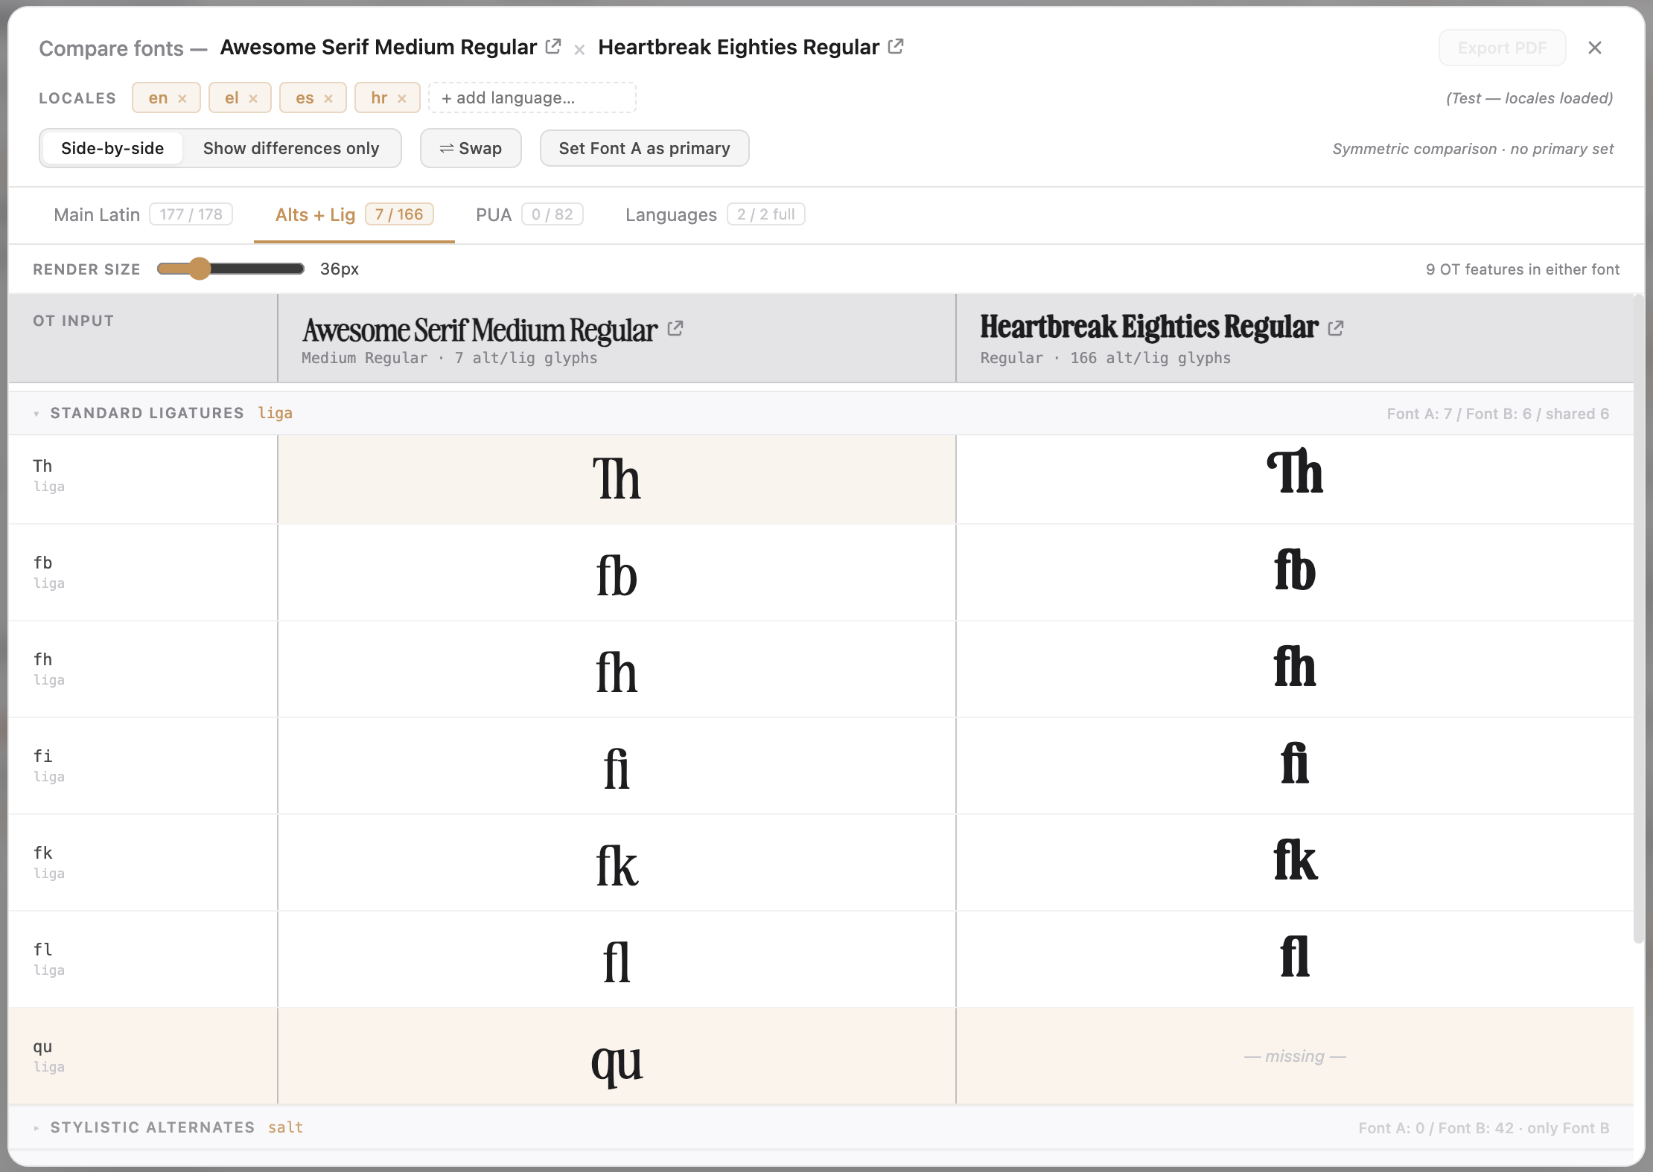Select the fk ligature input row
Viewport: 1653px width, 1172px height.
click(143, 862)
